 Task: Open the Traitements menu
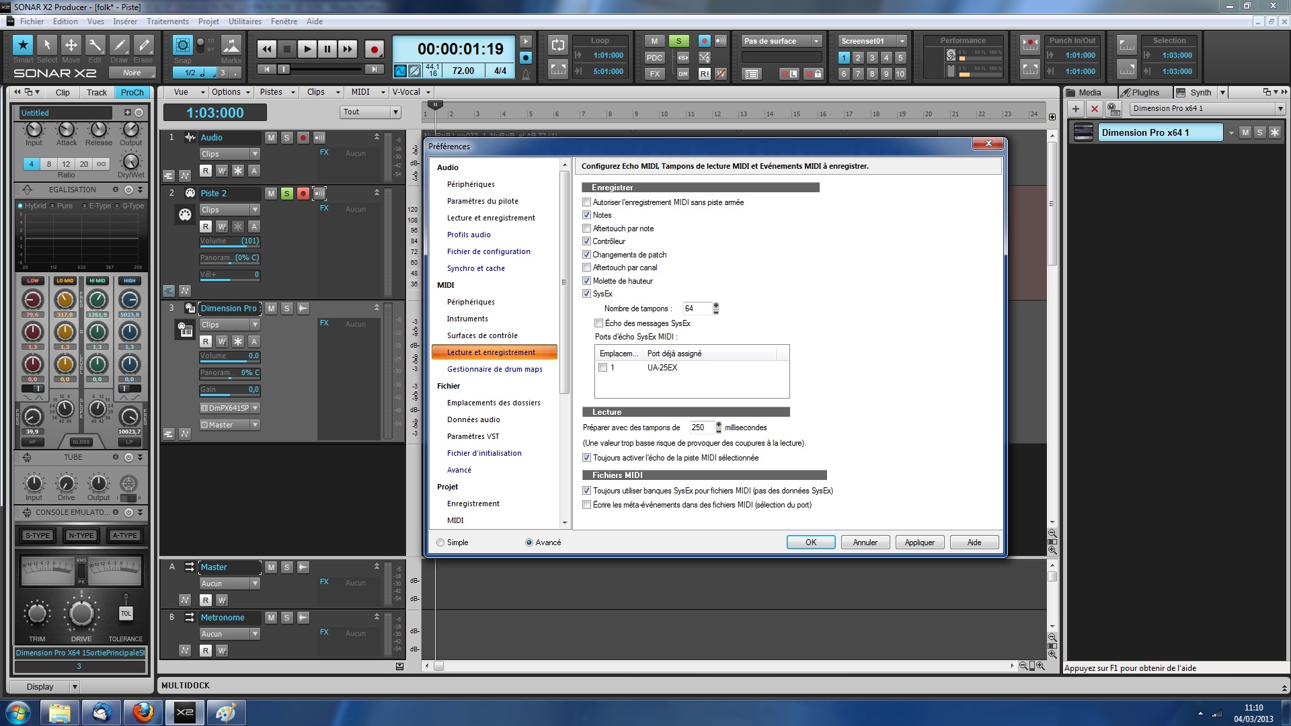pos(167,22)
